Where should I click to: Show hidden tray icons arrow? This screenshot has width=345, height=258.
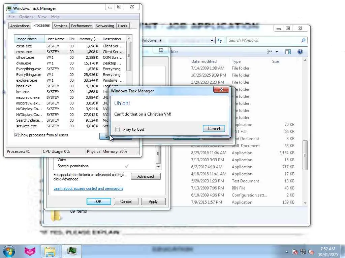pos(286,252)
